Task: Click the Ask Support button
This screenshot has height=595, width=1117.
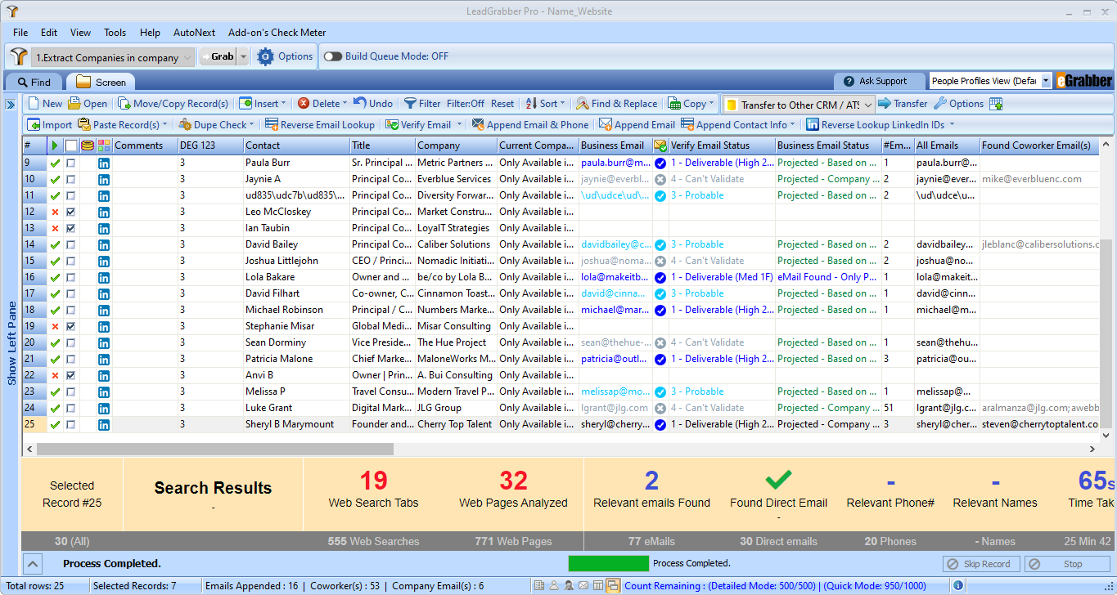Action: [880, 81]
